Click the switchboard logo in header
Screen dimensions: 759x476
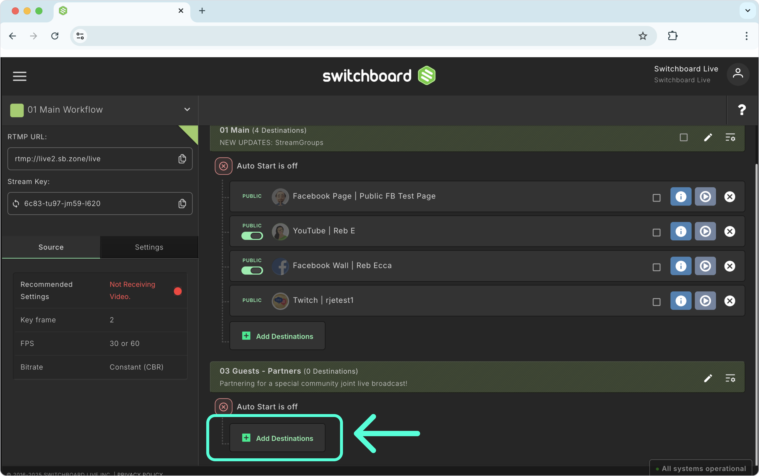[x=379, y=76]
